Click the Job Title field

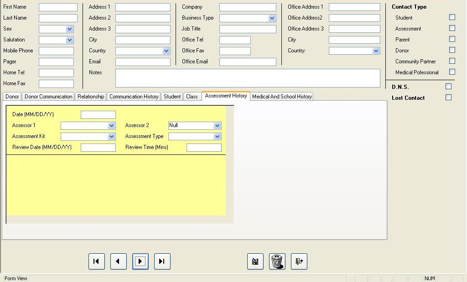point(248,29)
